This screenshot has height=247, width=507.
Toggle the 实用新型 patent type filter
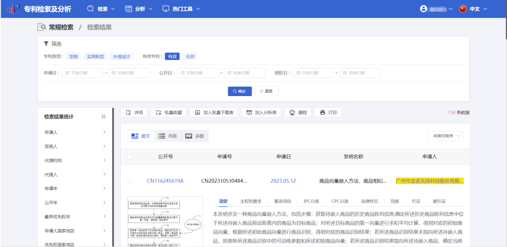(95, 57)
